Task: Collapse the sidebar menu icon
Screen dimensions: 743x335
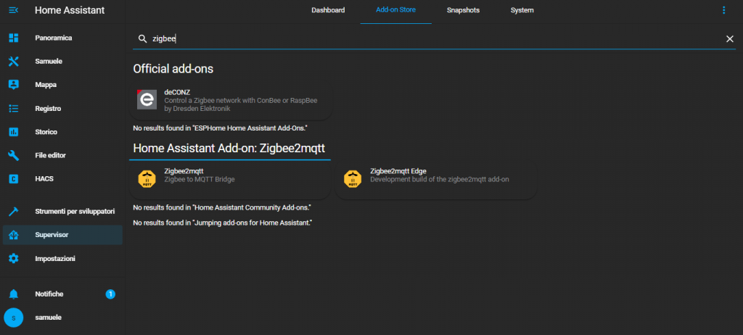Action: (13, 10)
